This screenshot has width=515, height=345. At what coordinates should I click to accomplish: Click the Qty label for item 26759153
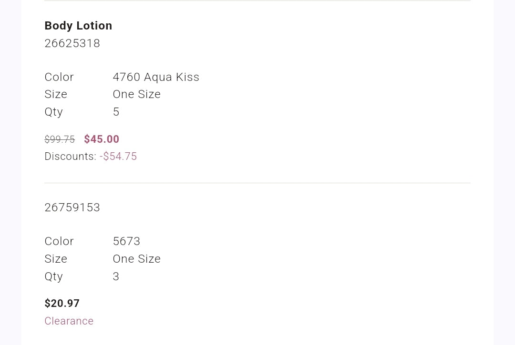click(x=53, y=276)
